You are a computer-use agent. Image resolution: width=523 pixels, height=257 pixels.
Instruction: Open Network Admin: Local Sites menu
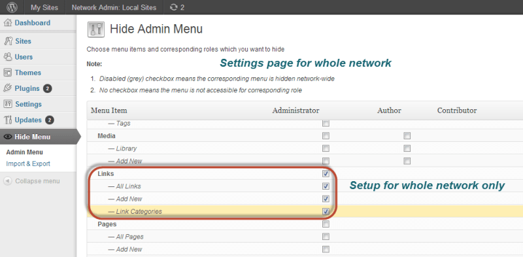[114, 7]
